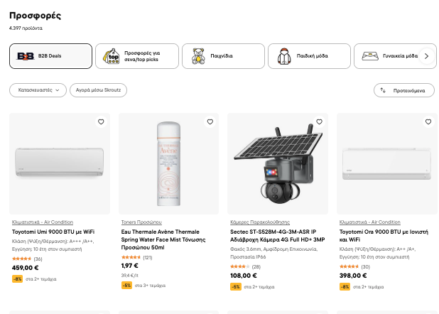The image size is (439, 314).
Task: Open the B2B Deals category
Action: click(x=50, y=56)
